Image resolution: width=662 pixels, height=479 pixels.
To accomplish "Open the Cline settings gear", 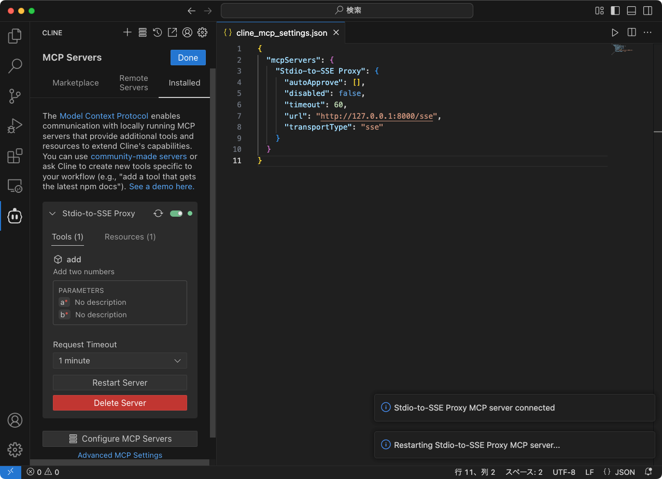I will point(202,32).
